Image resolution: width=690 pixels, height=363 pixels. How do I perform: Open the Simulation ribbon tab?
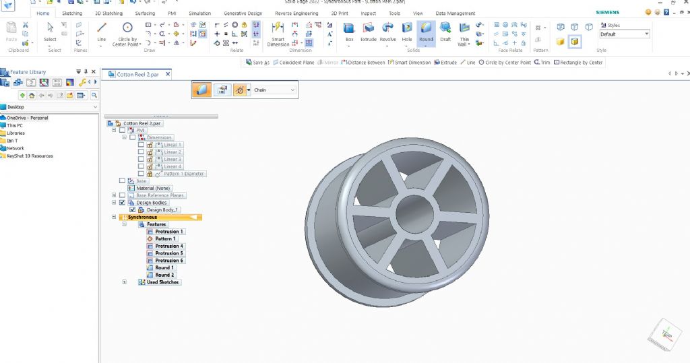[199, 13]
